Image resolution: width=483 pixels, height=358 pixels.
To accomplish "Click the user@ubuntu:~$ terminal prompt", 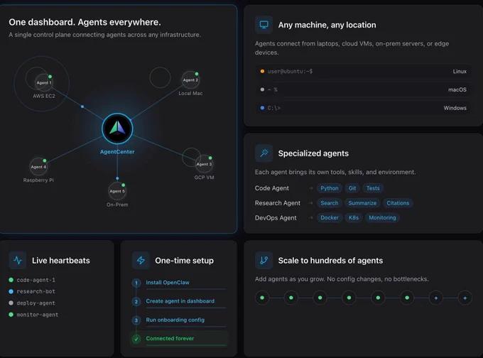I will [290, 71].
